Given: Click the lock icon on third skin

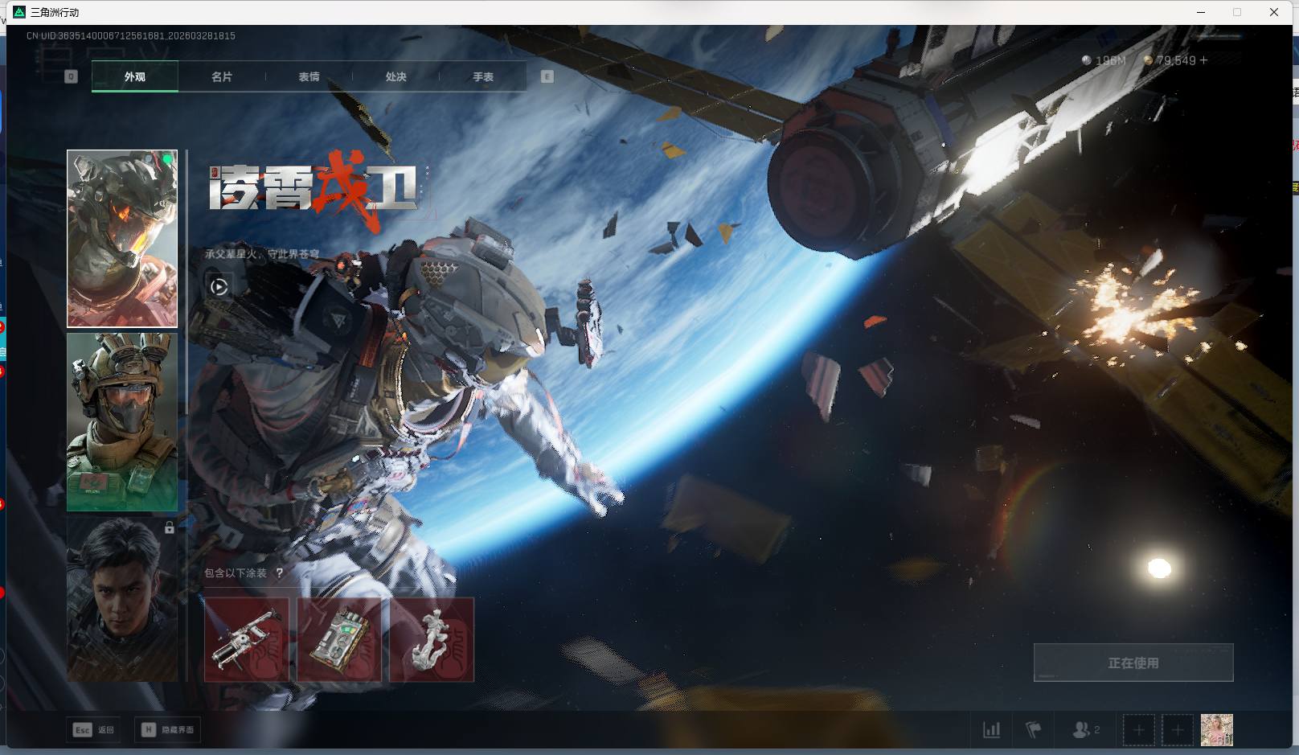Looking at the screenshot, I should point(169,528).
